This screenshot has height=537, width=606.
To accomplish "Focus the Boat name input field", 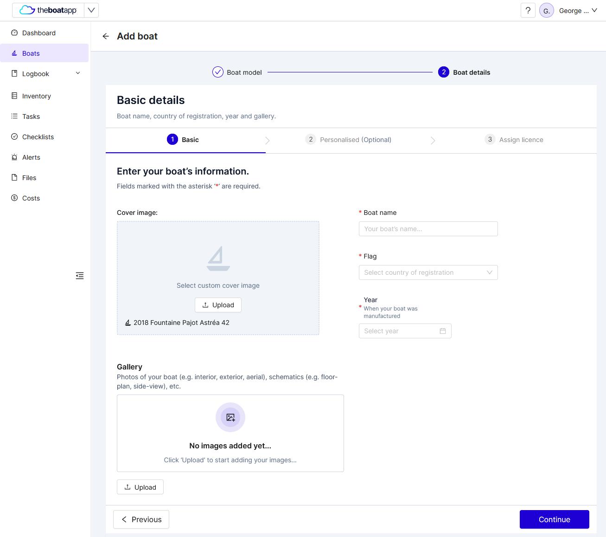I will click(x=428, y=229).
